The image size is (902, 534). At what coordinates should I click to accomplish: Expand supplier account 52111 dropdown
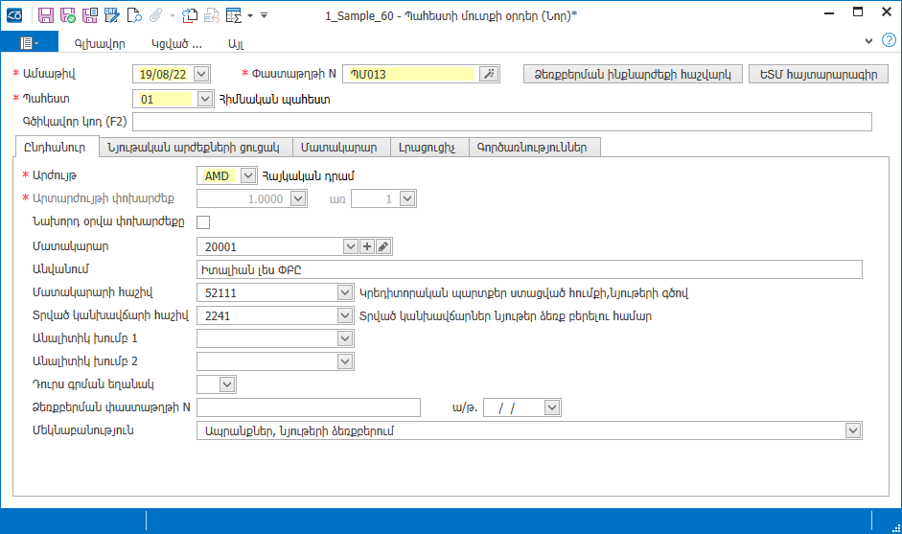click(x=344, y=292)
